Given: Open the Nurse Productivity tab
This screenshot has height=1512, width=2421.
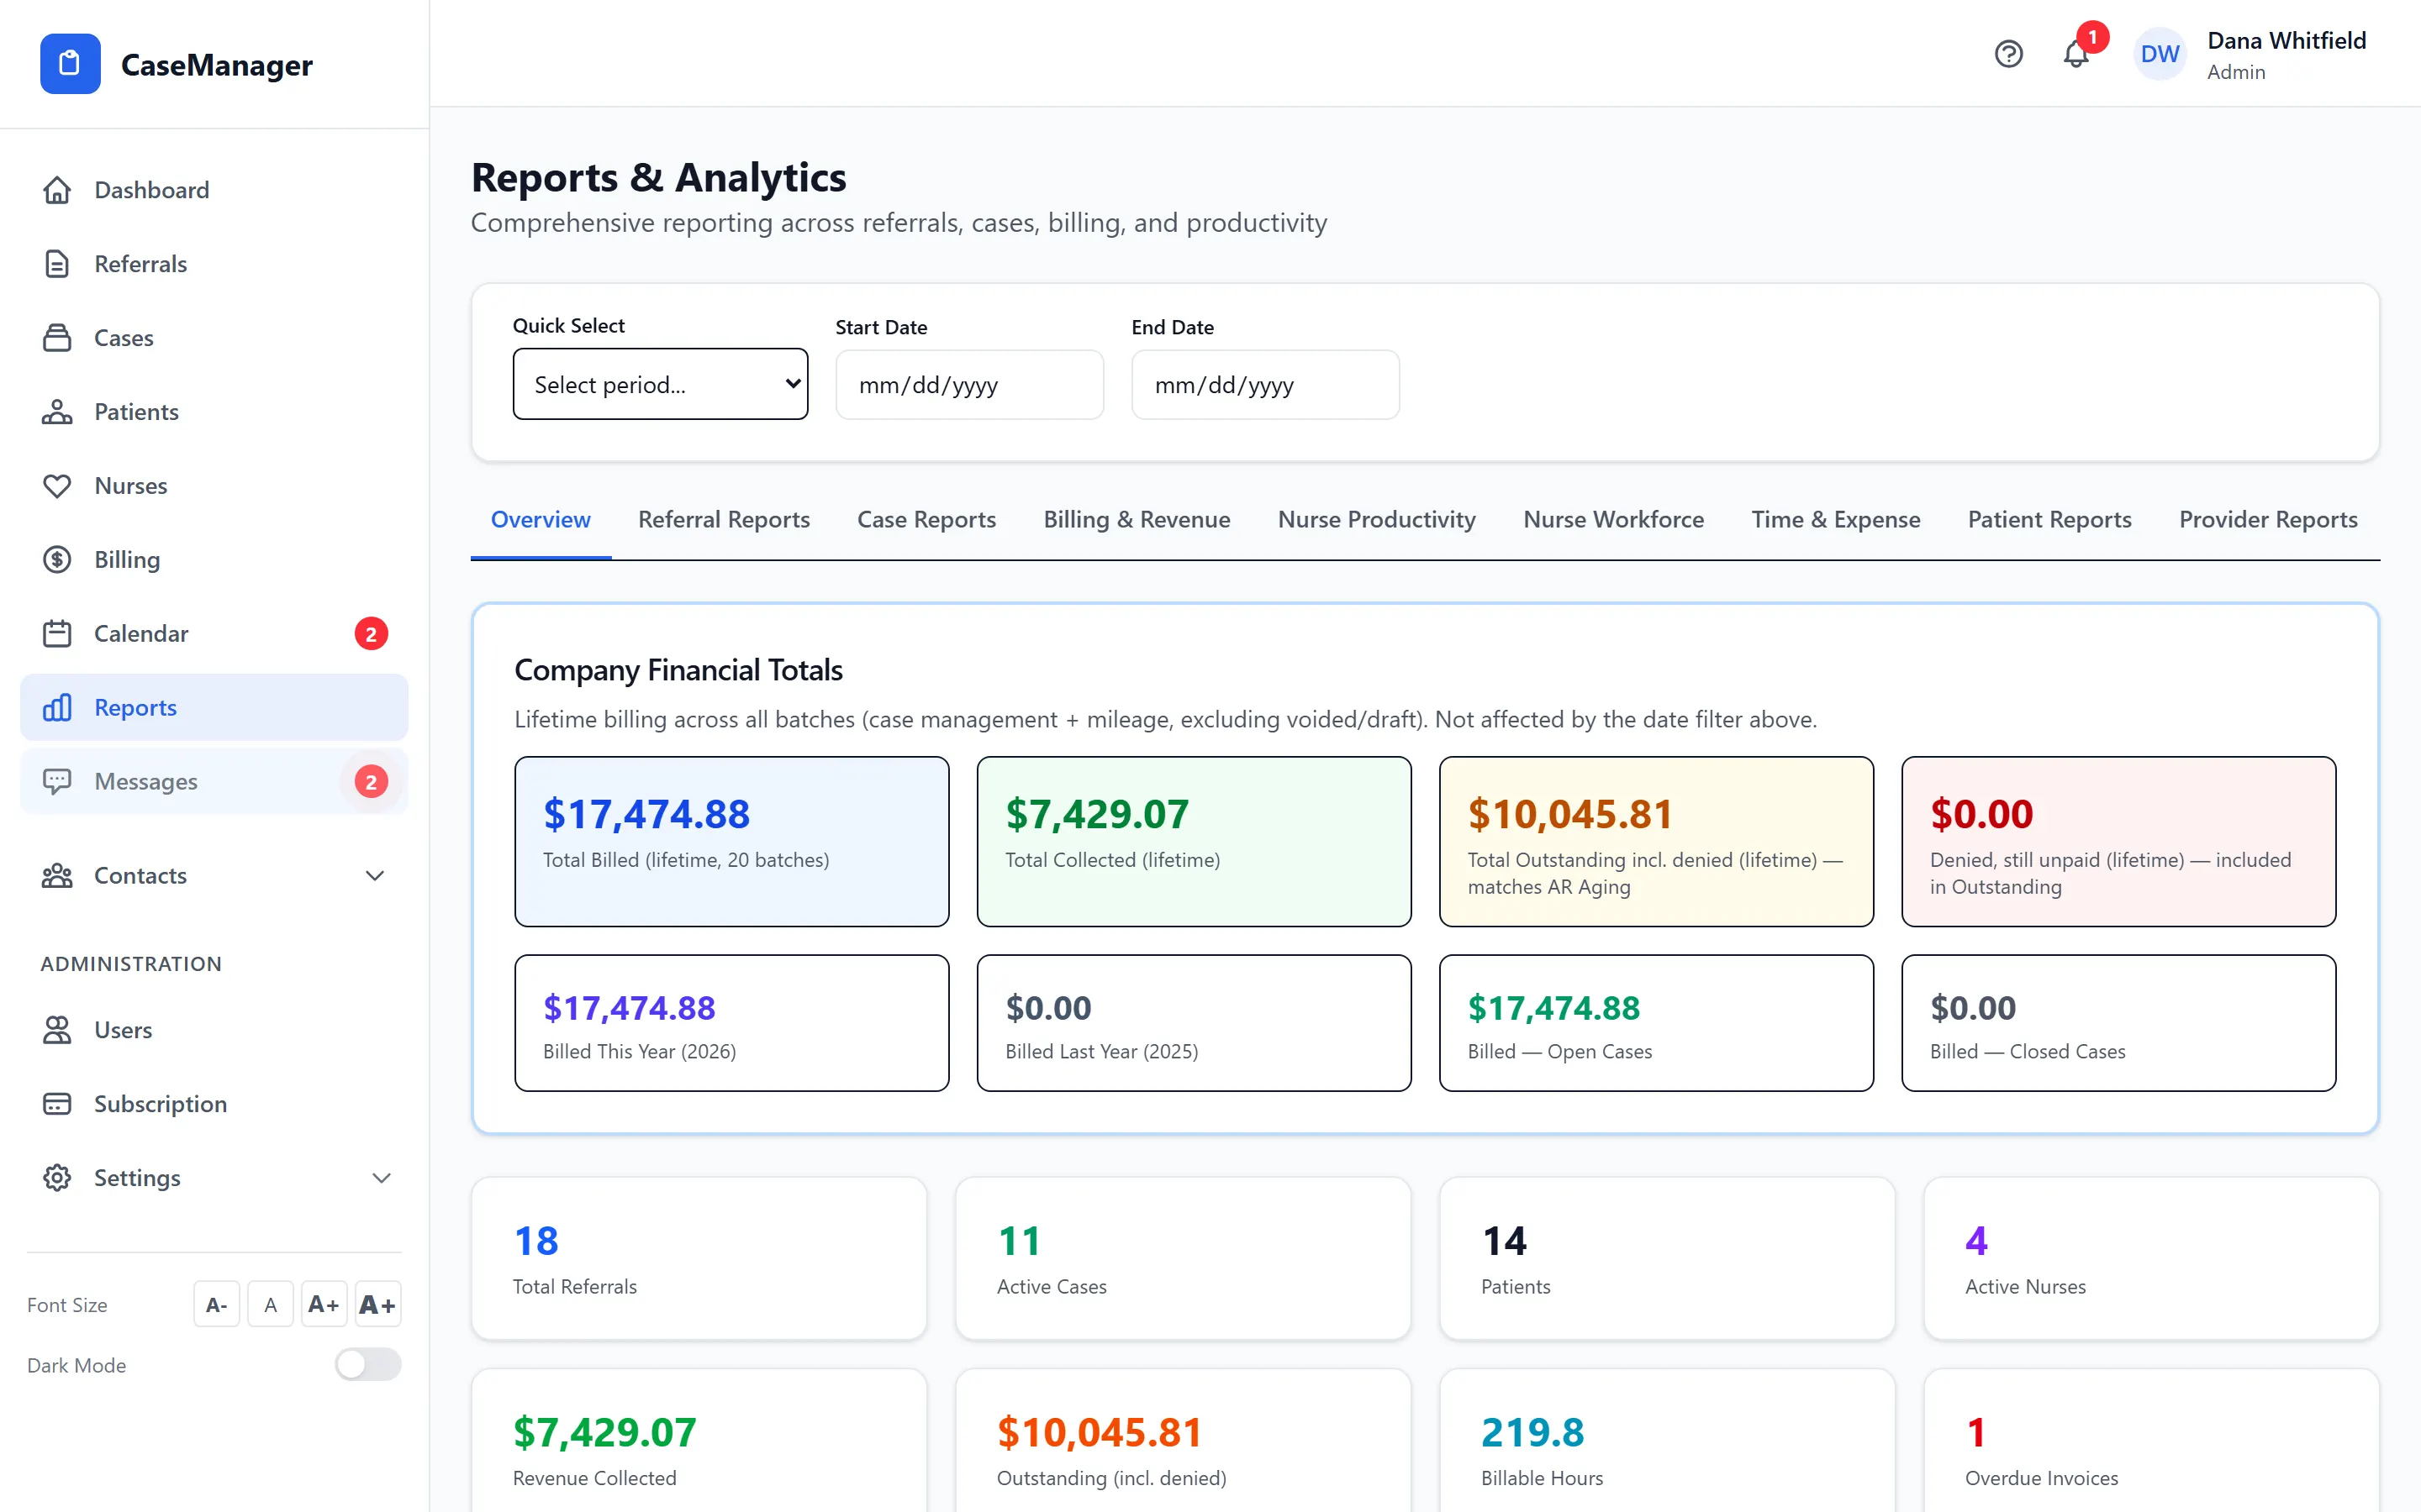Looking at the screenshot, I should pyautogui.click(x=1377, y=520).
